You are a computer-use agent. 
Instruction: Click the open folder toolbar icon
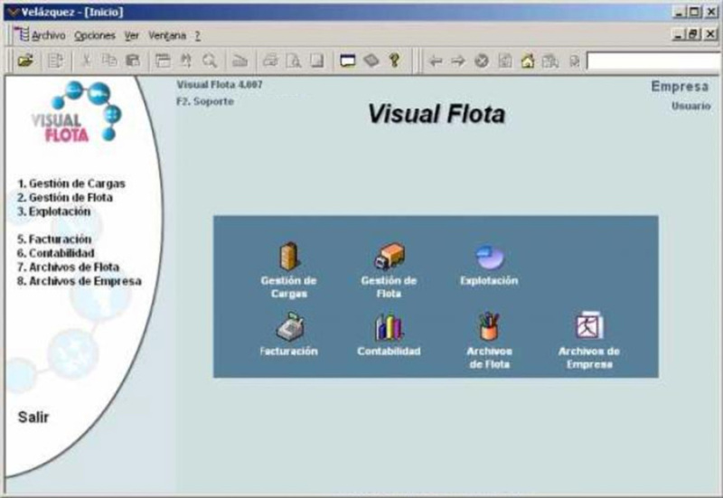(x=26, y=61)
